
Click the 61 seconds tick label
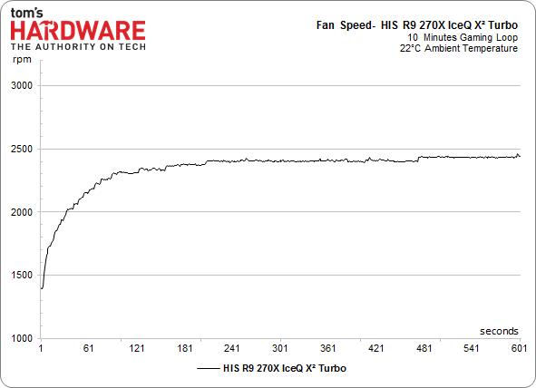89,348
